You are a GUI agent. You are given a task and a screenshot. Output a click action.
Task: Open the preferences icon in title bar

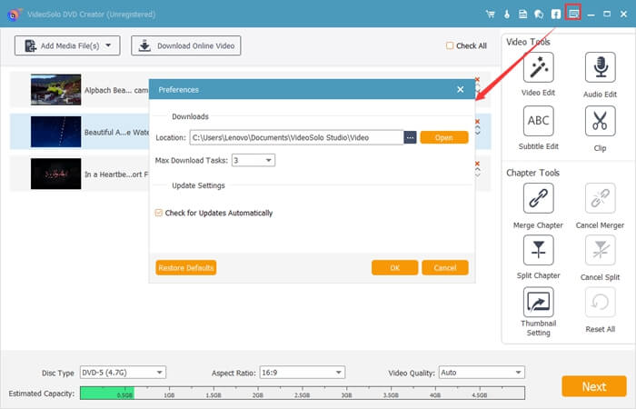[x=573, y=14]
